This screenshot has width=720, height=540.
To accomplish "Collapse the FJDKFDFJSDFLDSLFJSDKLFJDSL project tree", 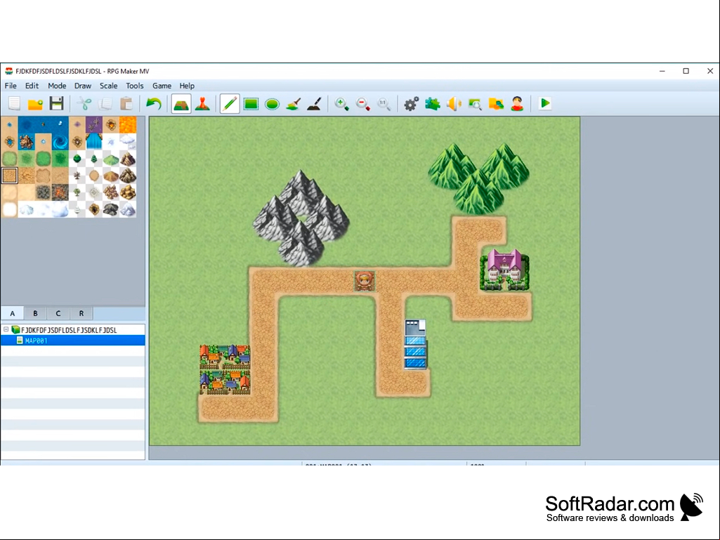I will tap(6, 329).
